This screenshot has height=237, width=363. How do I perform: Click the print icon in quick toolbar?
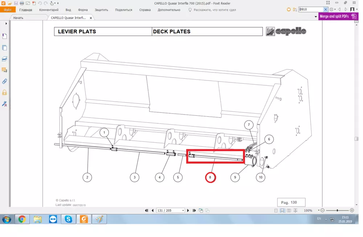[22, 3]
